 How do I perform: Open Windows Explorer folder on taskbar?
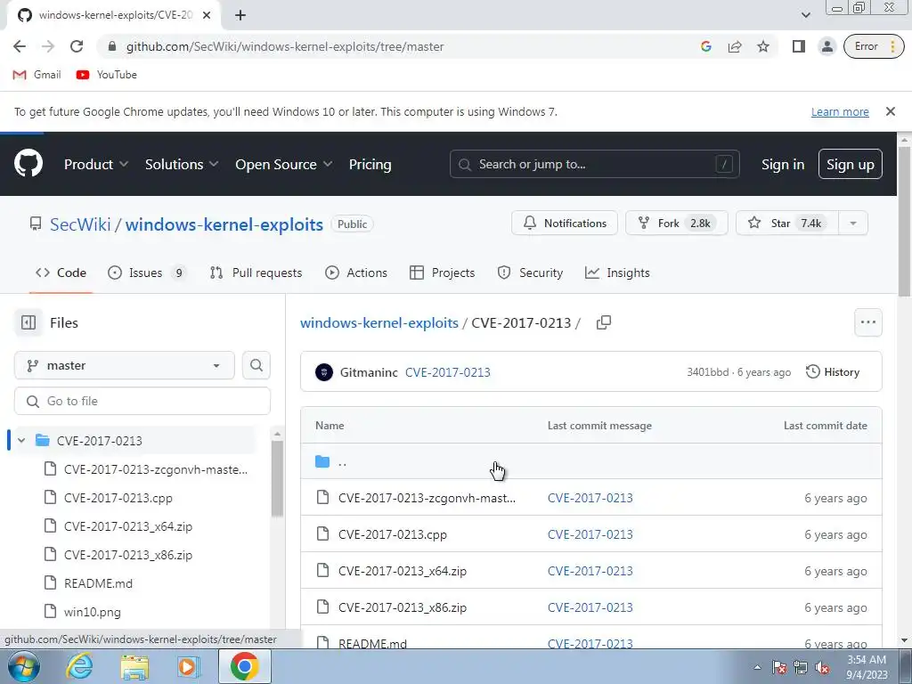click(x=134, y=666)
